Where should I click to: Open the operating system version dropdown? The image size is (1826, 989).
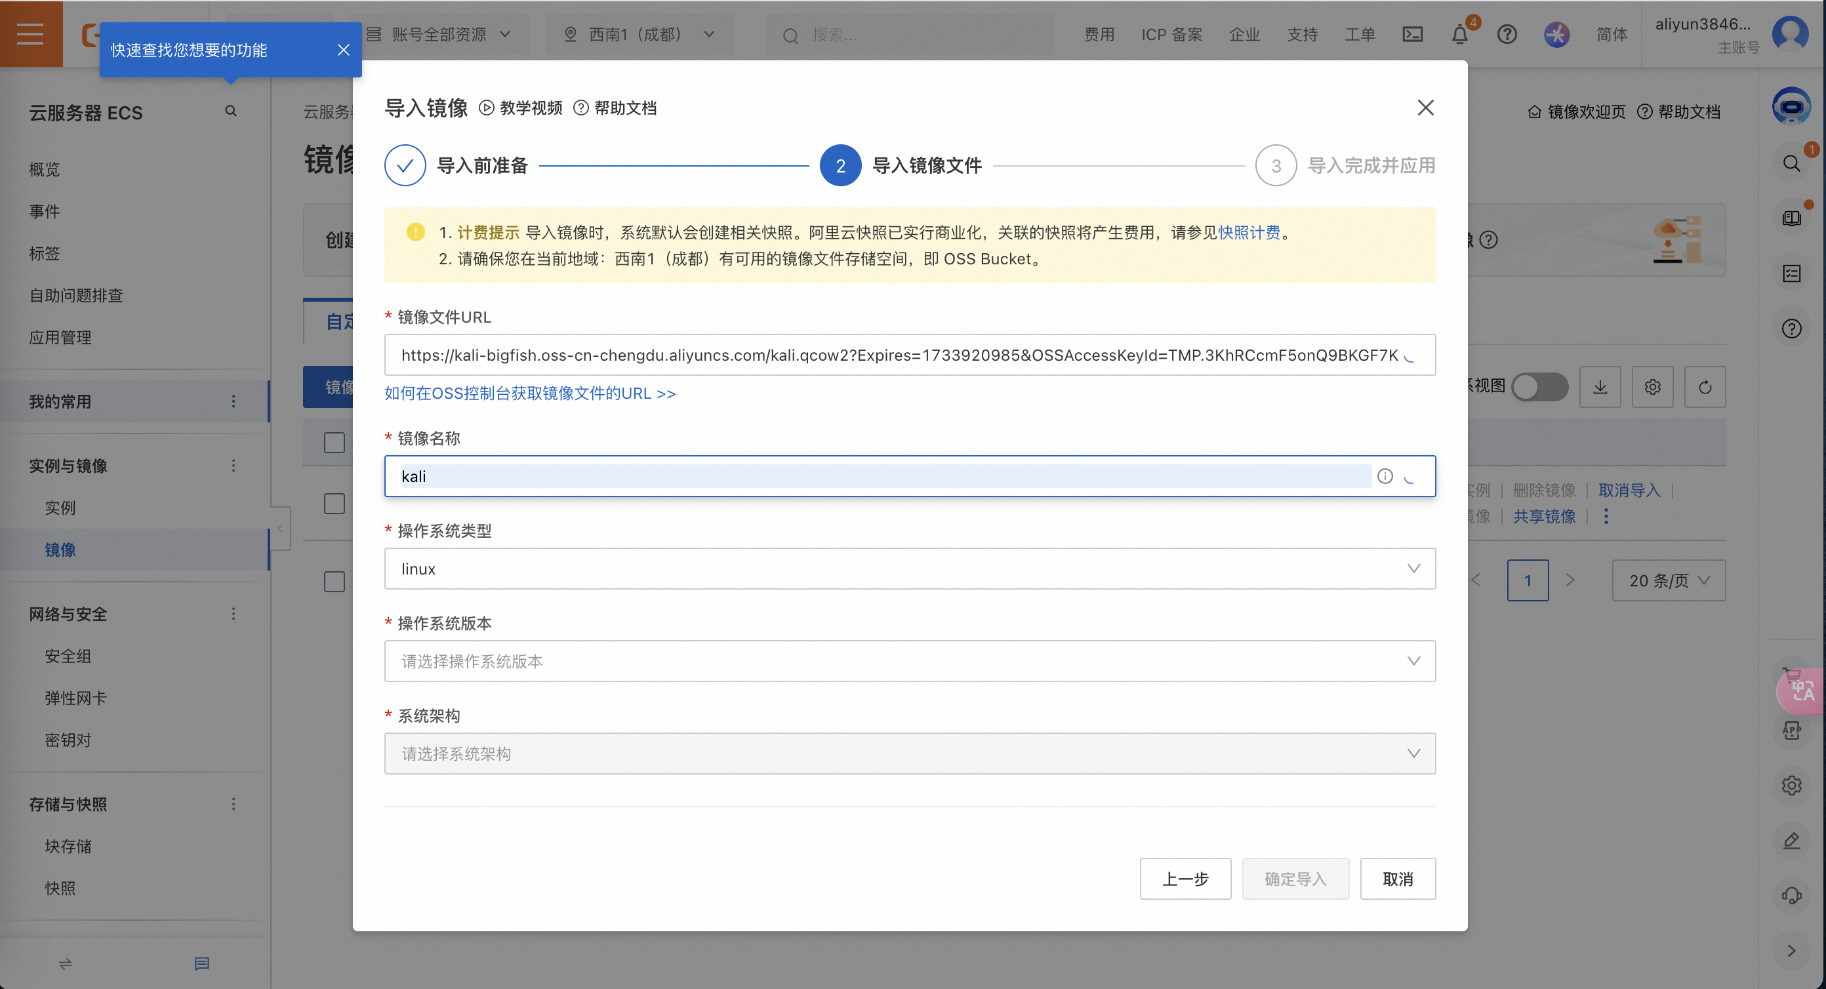pos(910,660)
